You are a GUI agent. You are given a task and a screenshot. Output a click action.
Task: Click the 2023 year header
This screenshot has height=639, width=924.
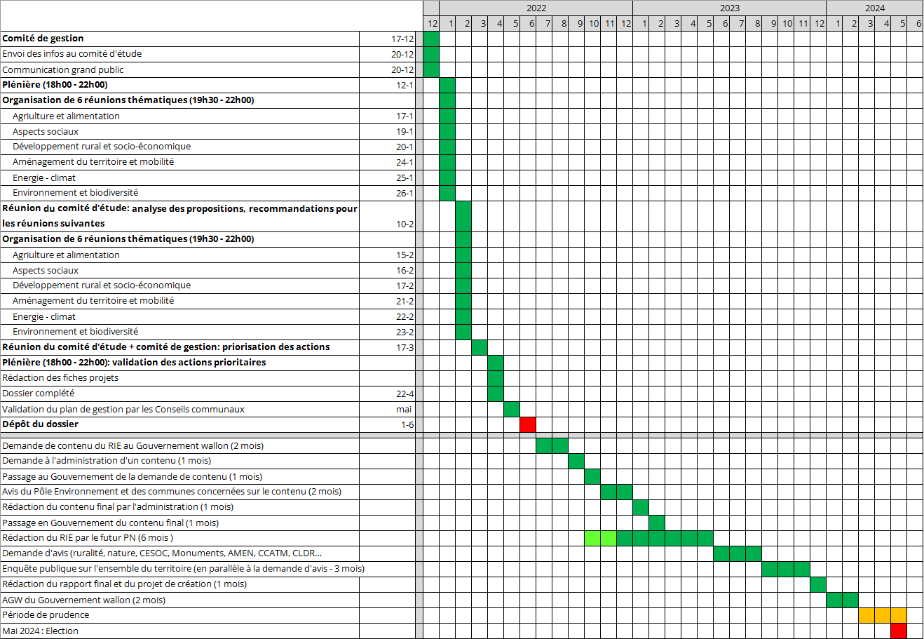[729, 8]
